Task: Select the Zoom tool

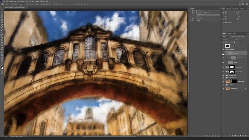Action: pyautogui.click(x=2, y=61)
